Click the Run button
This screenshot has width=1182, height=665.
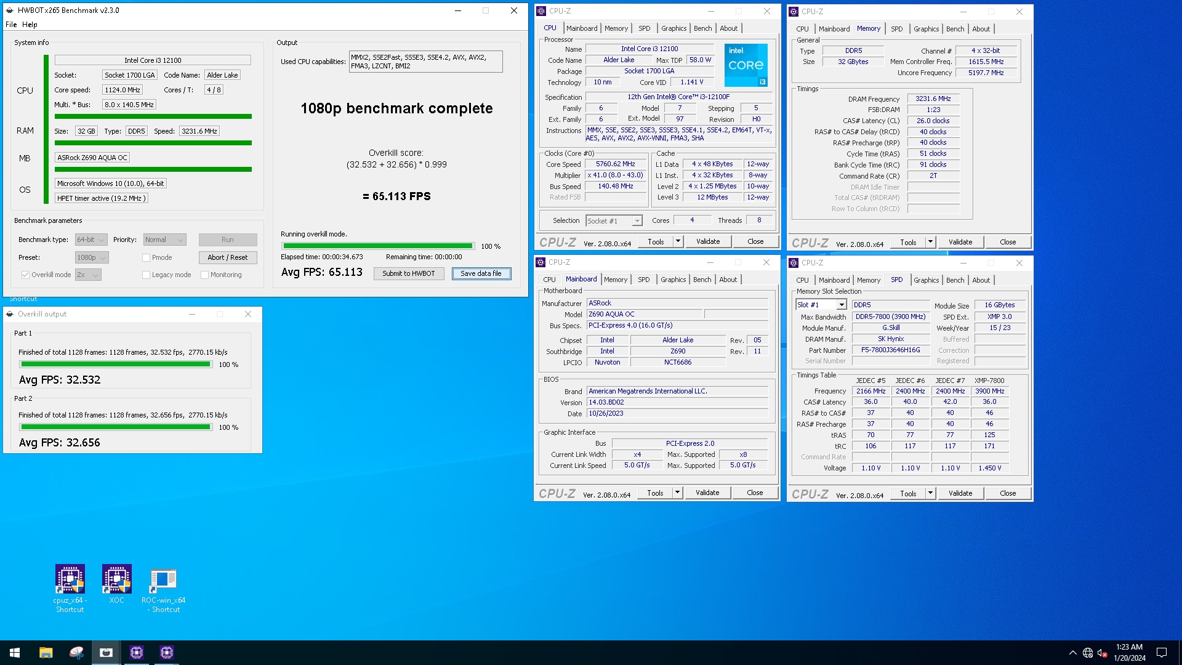[228, 240]
